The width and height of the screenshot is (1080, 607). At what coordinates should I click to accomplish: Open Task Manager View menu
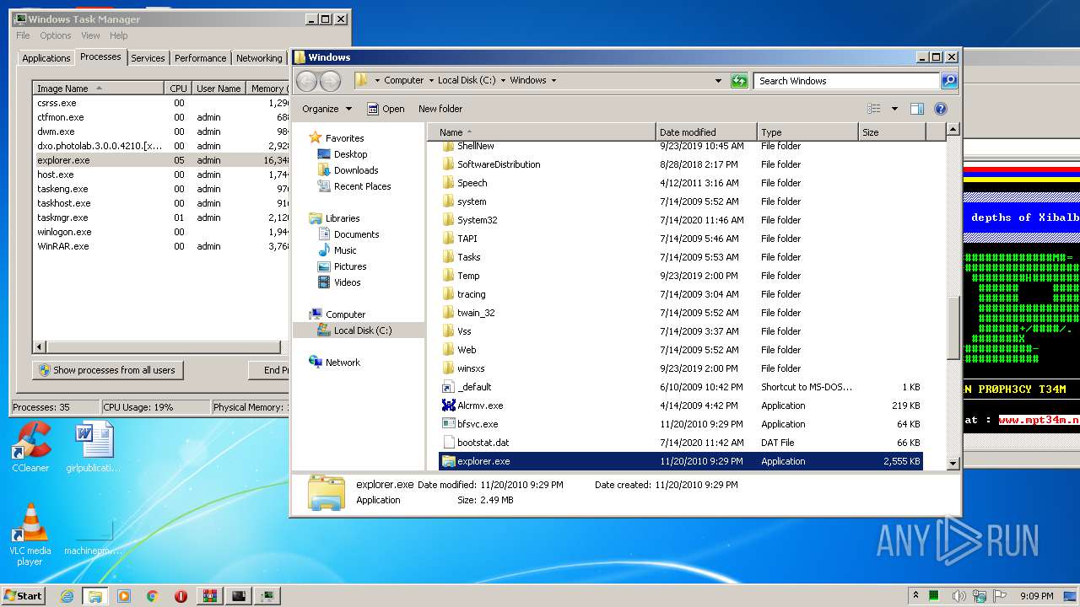[x=90, y=35]
